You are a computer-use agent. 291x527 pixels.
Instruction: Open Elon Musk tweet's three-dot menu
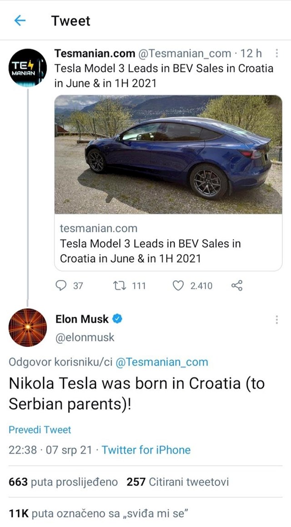tap(276, 320)
